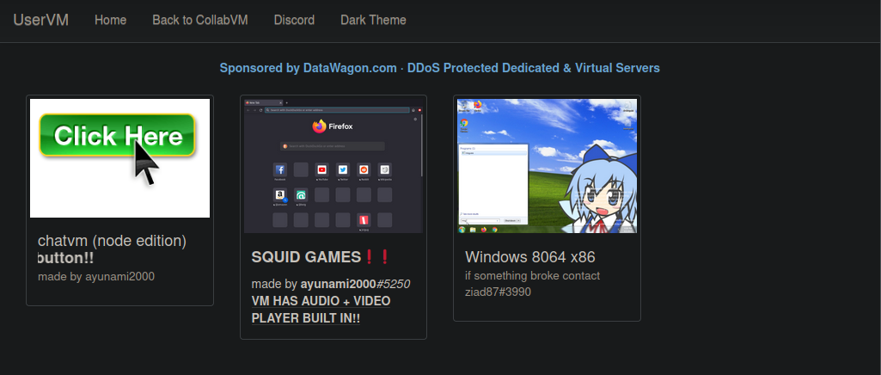Click the blue-haired anime character in Windows thumbnail
881x375 pixels.
point(597,194)
